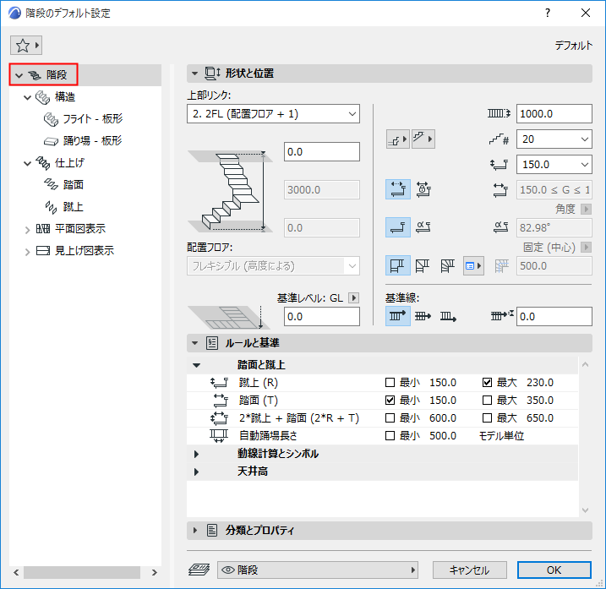Select the 階段 tree item

pos(57,74)
